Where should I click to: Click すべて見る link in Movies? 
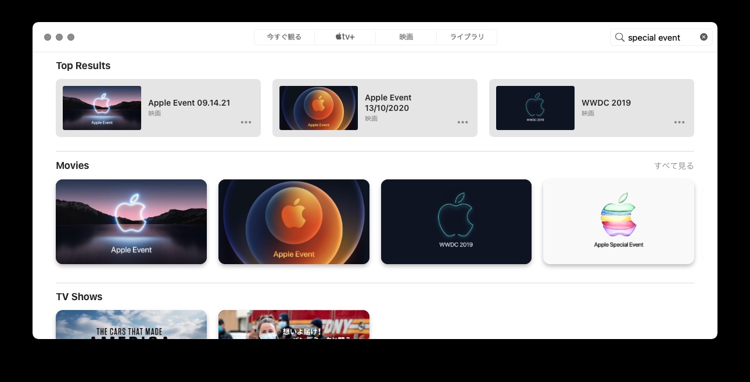tap(674, 166)
